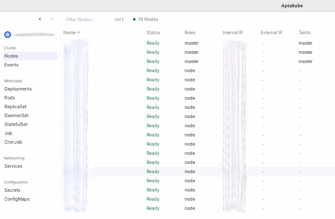Sort table by Status column header
This screenshot has width=335, height=219.
click(153, 33)
